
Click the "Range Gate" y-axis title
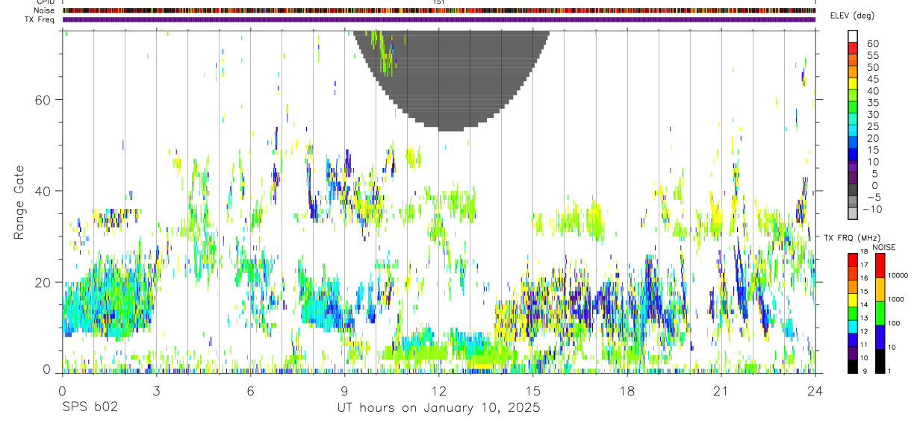(20, 201)
